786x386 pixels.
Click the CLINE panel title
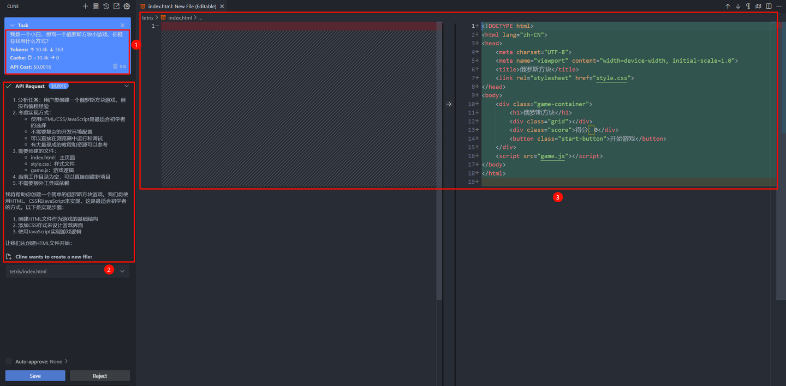pyautogui.click(x=14, y=7)
